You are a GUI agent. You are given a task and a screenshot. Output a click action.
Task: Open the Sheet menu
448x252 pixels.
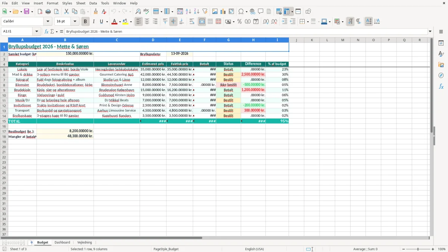[x=81, y=3]
